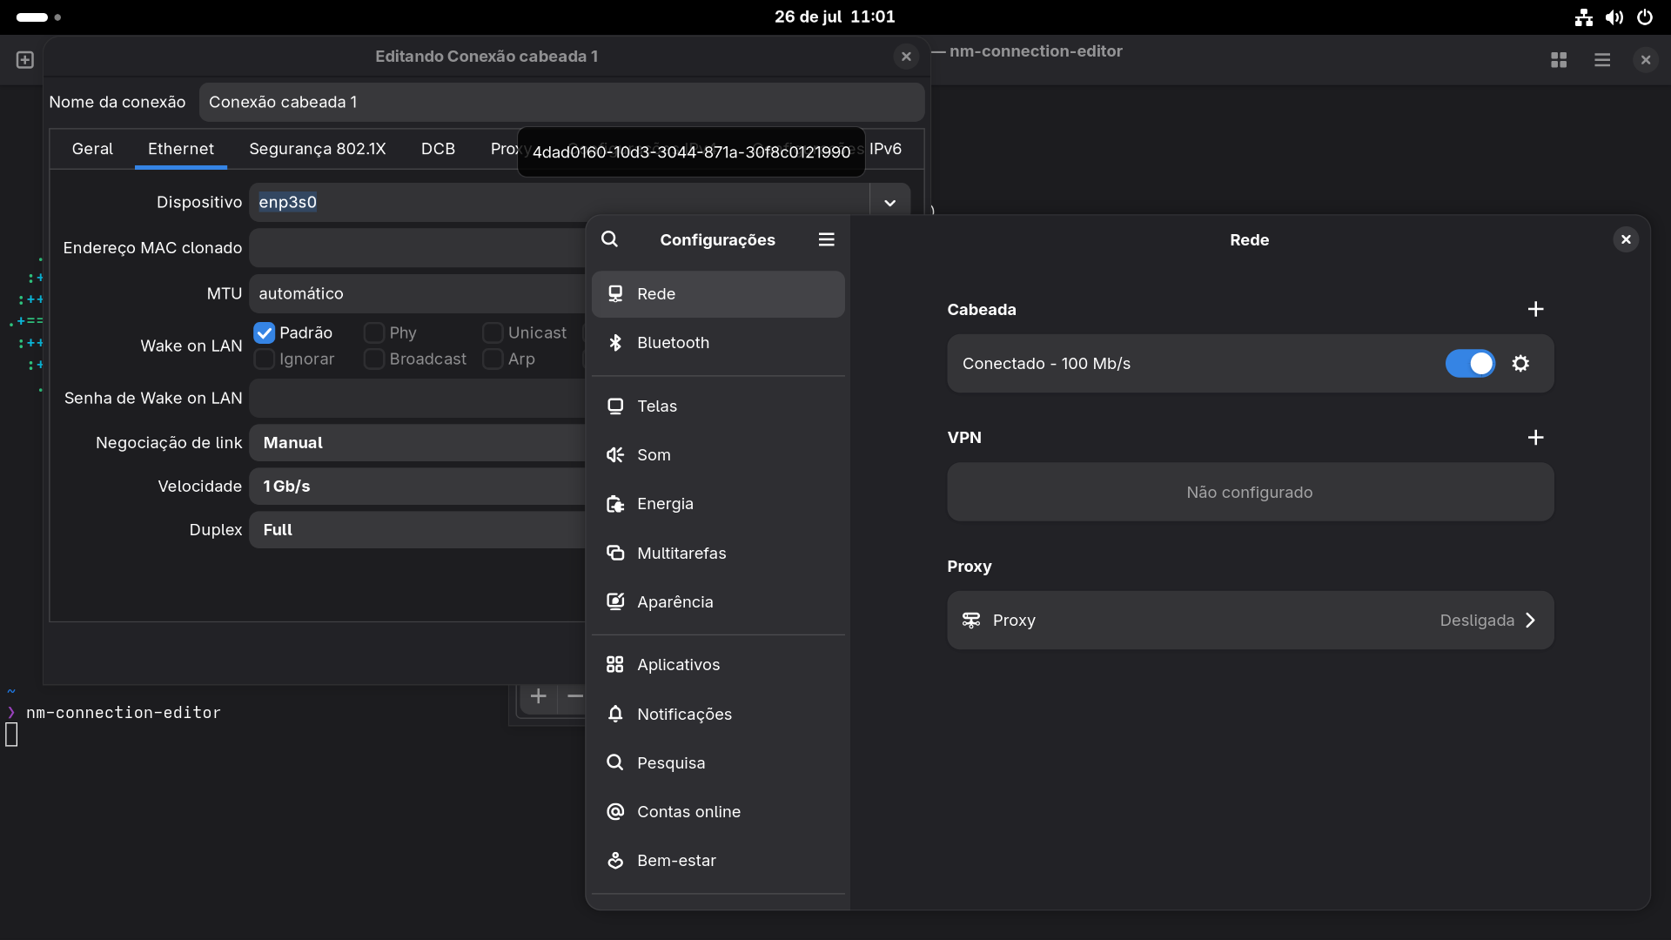Open Notificações settings panel

(x=718, y=715)
